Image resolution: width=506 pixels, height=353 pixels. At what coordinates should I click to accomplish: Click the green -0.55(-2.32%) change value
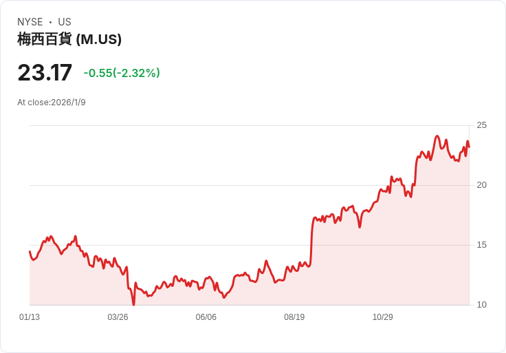point(122,73)
